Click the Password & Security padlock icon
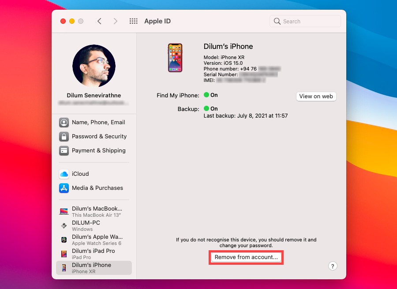The image size is (397, 289). pyautogui.click(x=63, y=137)
